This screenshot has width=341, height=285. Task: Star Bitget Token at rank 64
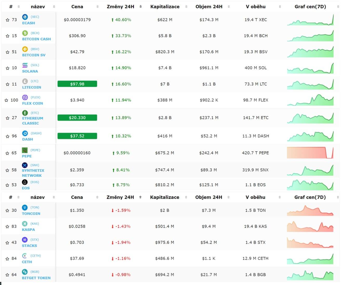point(7,275)
